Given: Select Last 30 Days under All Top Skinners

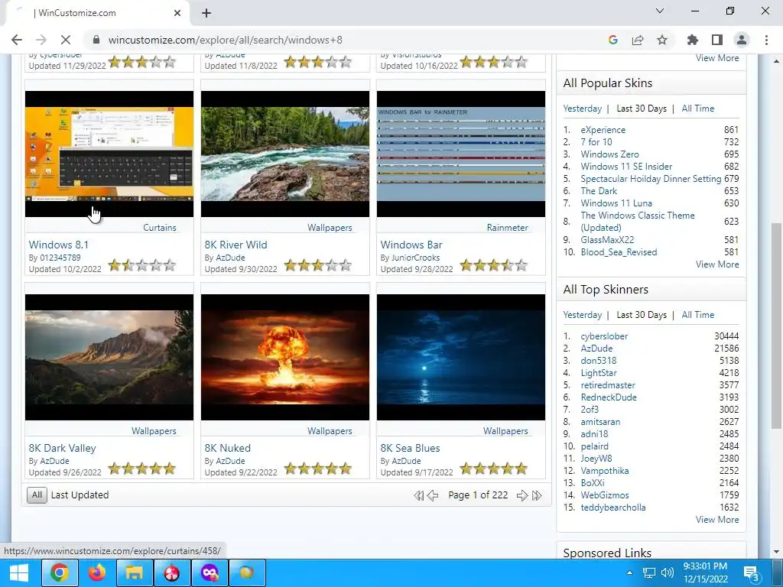Looking at the screenshot, I should (642, 315).
